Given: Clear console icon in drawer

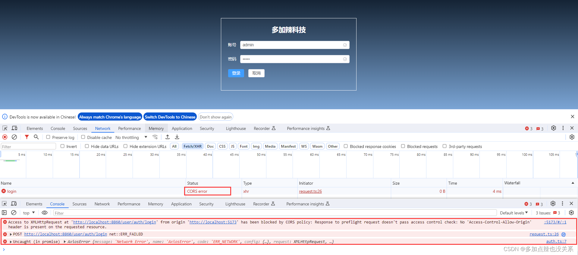Looking at the screenshot, I should pyautogui.click(x=14, y=213).
